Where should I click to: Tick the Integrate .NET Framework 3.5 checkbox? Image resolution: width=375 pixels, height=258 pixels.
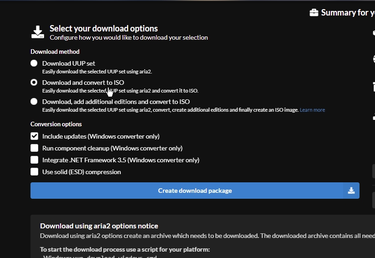35,160
